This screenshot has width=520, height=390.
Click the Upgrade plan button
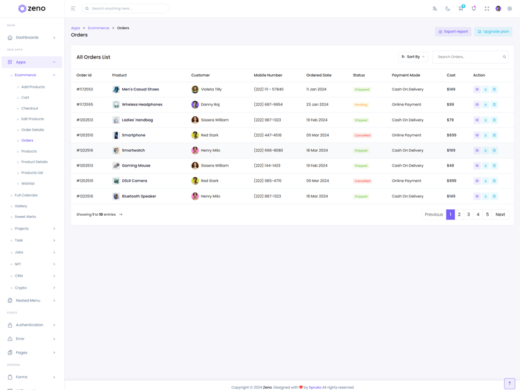click(x=493, y=31)
